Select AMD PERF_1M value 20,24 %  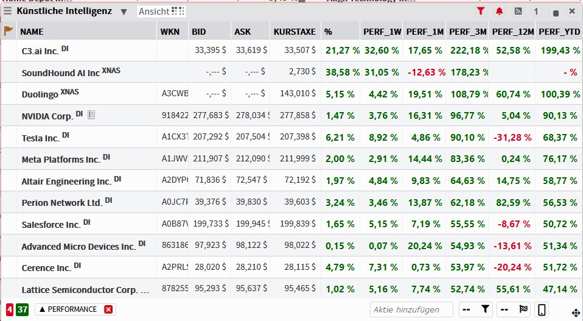click(x=425, y=246)
